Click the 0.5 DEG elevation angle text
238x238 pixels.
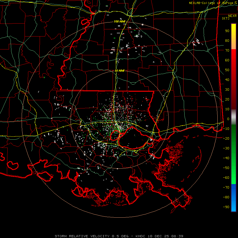click(x=120, y=236)
